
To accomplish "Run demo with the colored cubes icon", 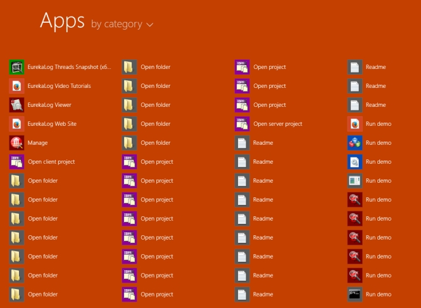I will pos(370,143).
